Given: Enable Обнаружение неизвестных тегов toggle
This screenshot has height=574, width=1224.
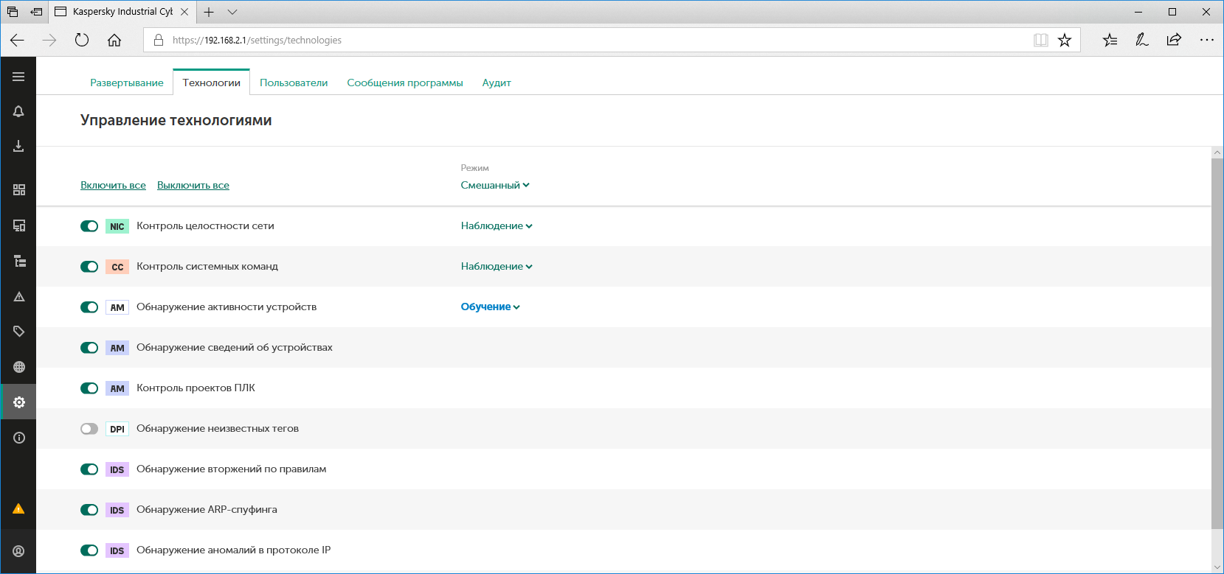Looking at the screenshot, I should 89,429.
